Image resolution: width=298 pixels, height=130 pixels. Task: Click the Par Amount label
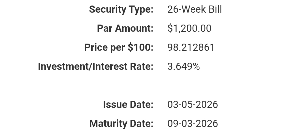(125, 28)
